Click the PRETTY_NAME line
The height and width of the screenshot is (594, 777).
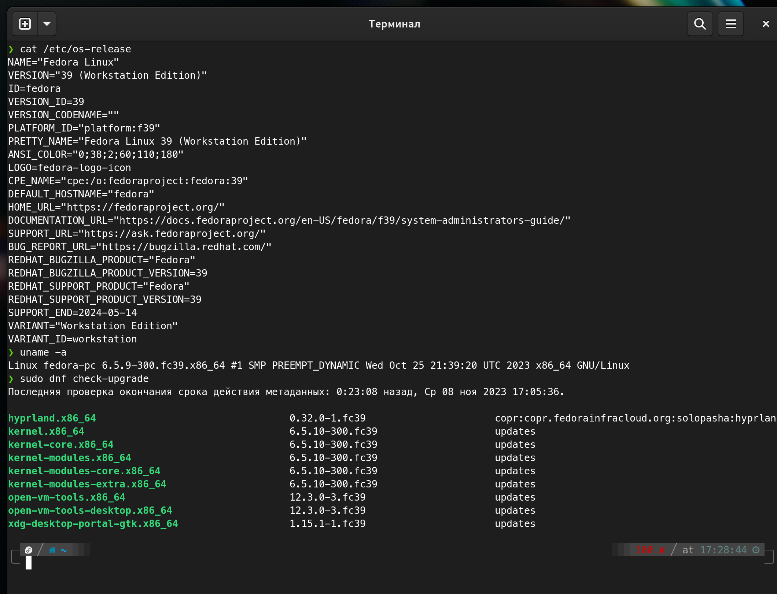pyautogui.click(x=157, y=141)
